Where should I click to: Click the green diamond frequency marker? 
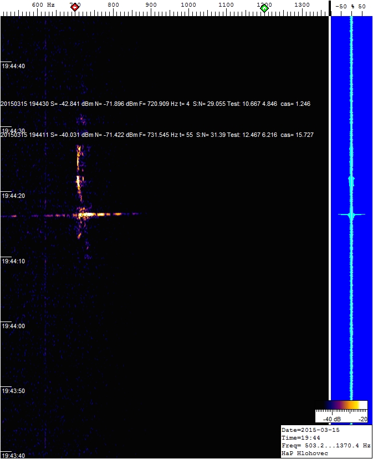click(x=264, y=8)
